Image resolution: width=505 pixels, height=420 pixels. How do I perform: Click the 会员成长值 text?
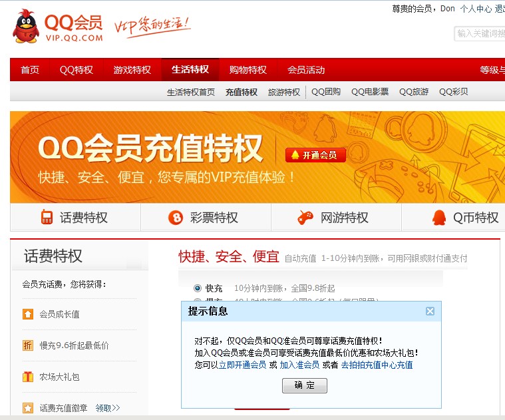pyautogui.click(x=59, y=314)
